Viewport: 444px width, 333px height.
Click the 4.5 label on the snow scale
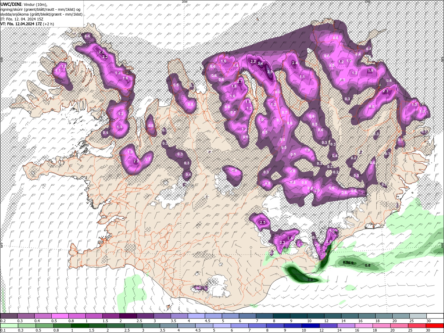pos(207,321)
